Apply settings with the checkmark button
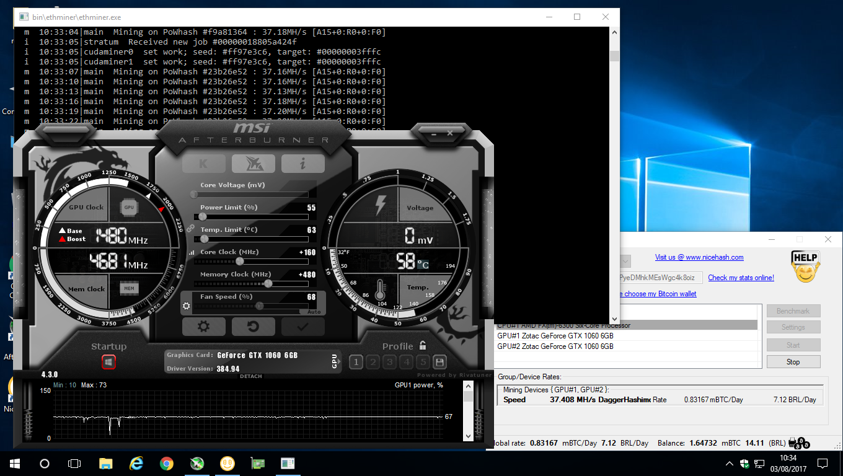This screenshot has width=843, height=476. (x=302, y=326)
